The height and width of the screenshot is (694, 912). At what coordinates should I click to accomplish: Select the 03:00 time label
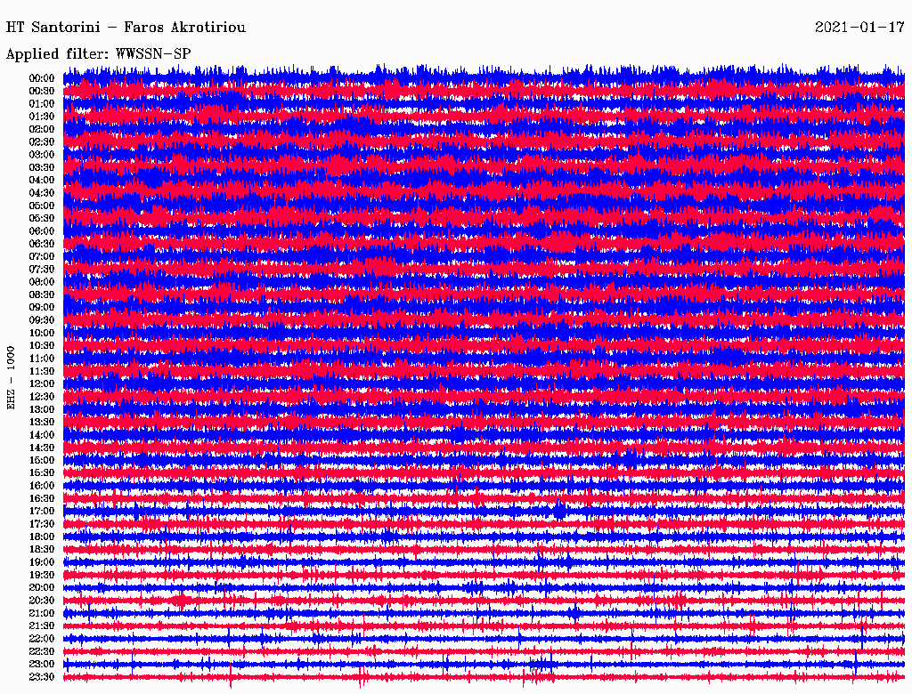coord(42,155)
